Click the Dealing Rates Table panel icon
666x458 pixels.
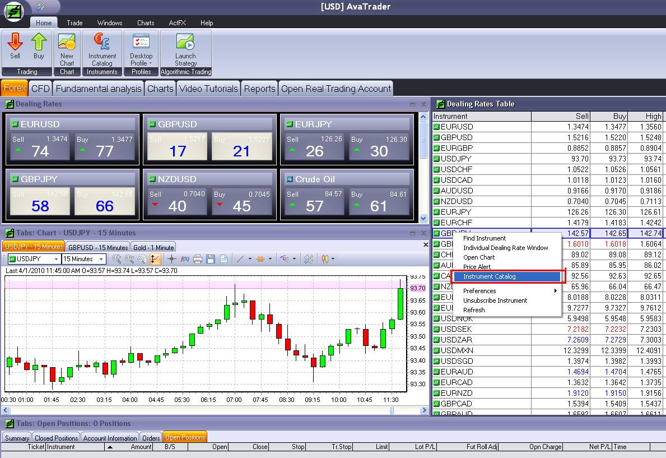click(x=441, y=104)
